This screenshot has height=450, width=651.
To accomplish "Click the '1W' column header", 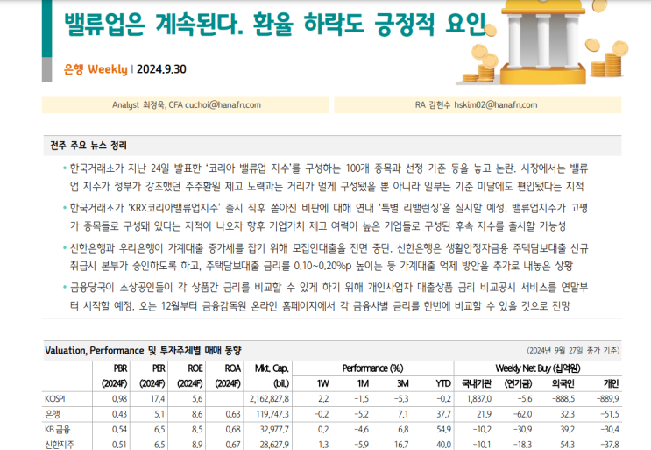I will pyautogui.click(x=323, y=383).
